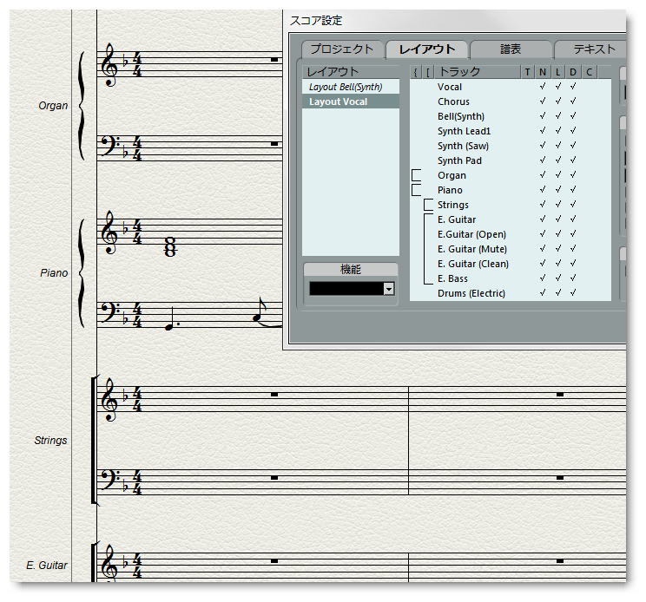
Task: Click the L column header
Action: click(x=557, y=72)
